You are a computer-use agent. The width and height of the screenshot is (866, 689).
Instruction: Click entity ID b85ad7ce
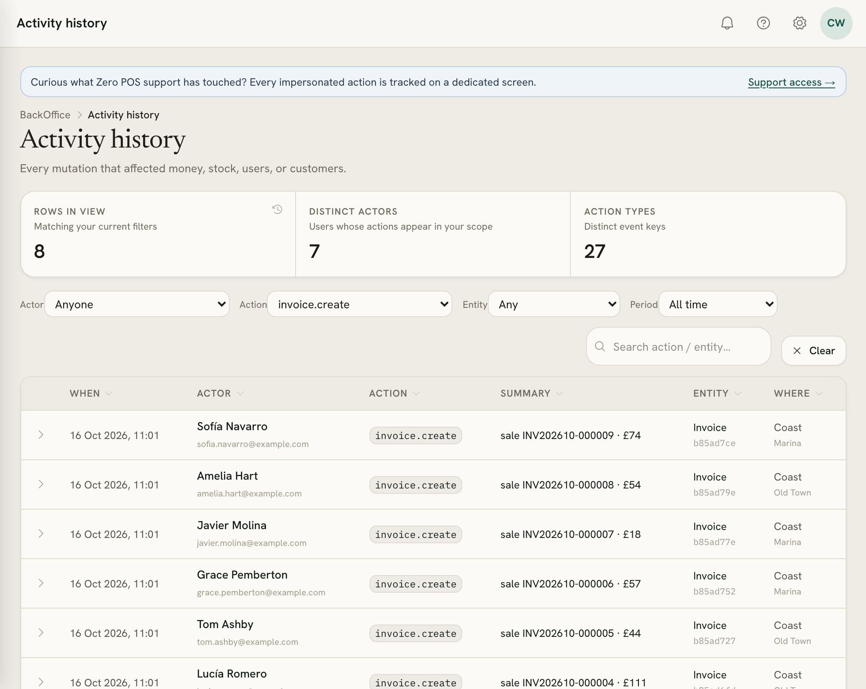[714, 443]
